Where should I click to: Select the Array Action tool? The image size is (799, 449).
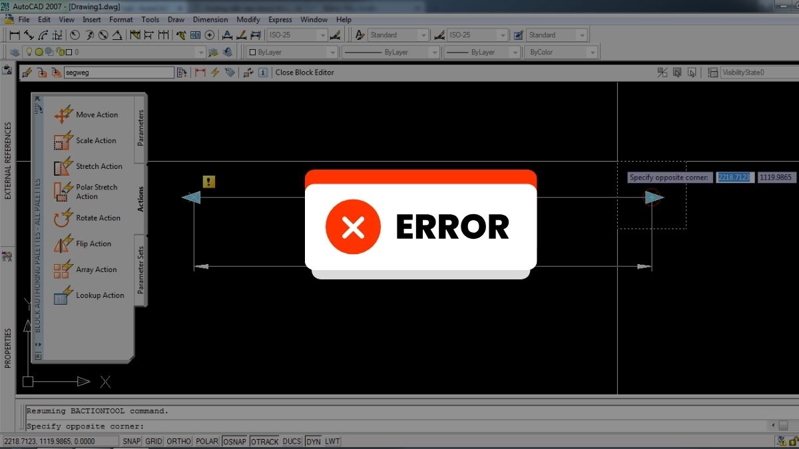pyautogui.click(x=85, y=269)
